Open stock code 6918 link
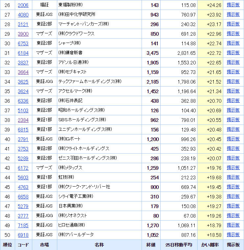 [x=23, y=235]
